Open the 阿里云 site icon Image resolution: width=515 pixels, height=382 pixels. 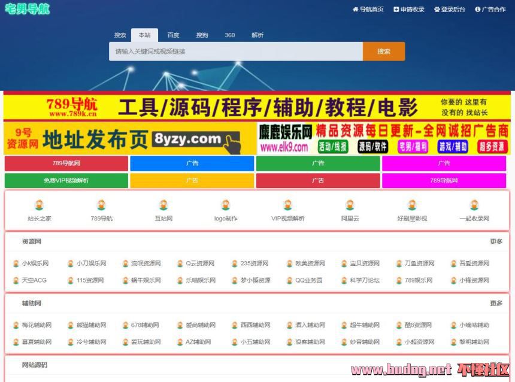tap(350, 205)
